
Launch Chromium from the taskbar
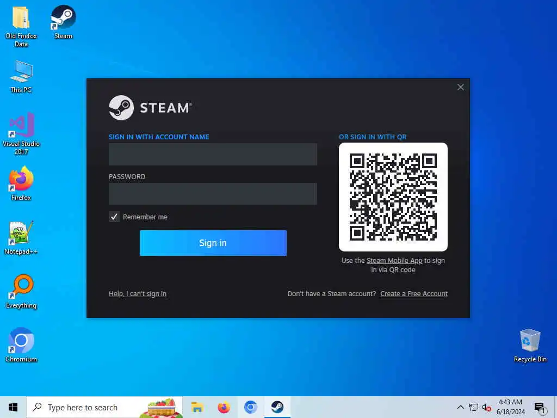[x=250, y=407]
